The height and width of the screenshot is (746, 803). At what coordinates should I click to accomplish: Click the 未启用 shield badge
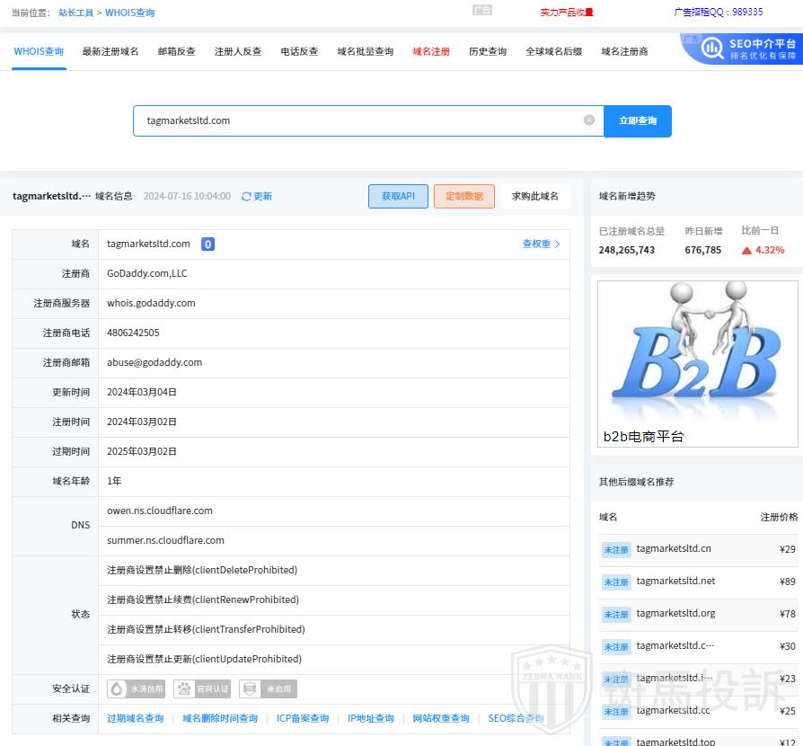pos(268,689)
